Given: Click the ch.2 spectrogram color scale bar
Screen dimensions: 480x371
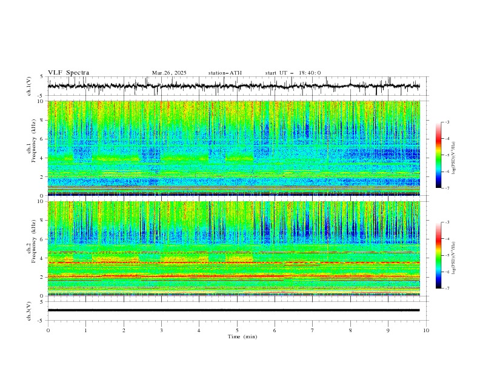Looking at the screenshot, I should coord(438,255).
